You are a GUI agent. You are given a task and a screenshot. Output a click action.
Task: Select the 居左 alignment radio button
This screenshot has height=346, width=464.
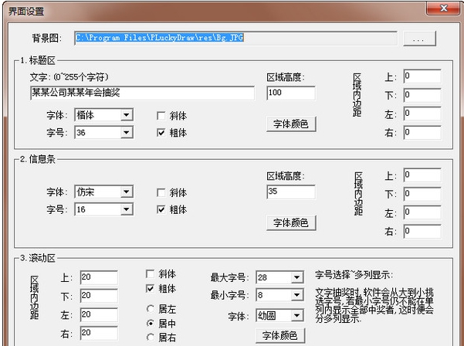point(151,309)
